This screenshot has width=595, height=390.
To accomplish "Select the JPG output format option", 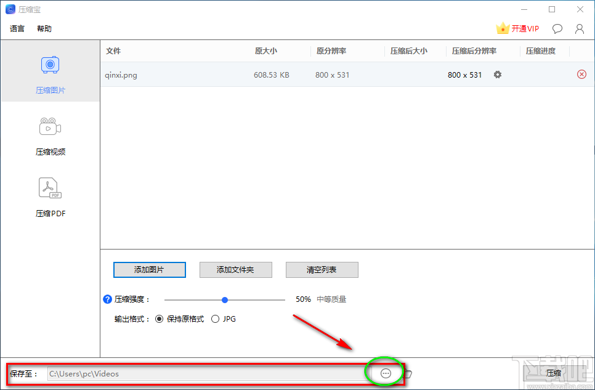I will coord(216,319).
